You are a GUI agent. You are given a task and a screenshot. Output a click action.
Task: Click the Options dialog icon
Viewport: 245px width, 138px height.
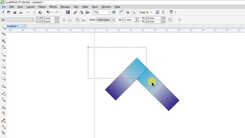(157, 12)
